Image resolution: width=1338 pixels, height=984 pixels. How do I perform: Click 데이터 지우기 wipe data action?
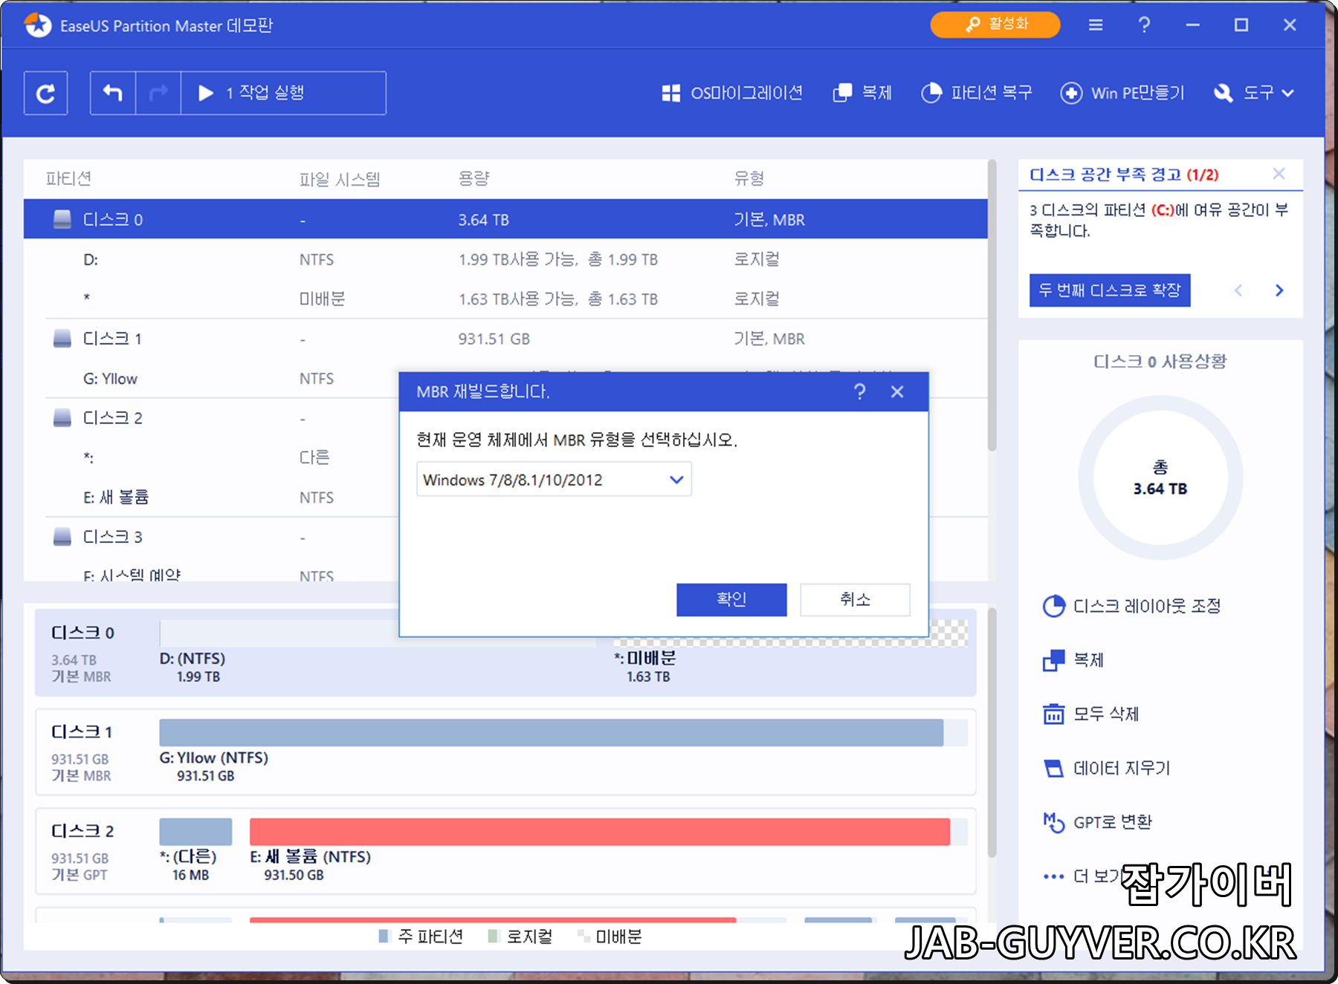point(1106,768)
